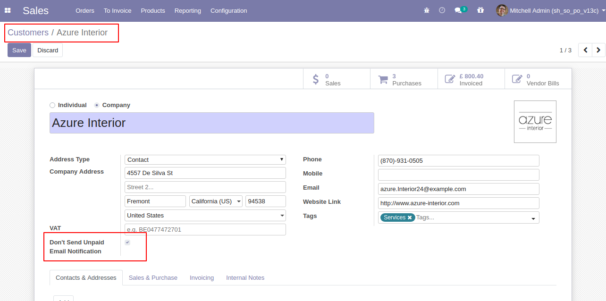The image size is (606, 301).
Task: Click the Vendor Bills pencil icon
Action: (x=518, y=79)
